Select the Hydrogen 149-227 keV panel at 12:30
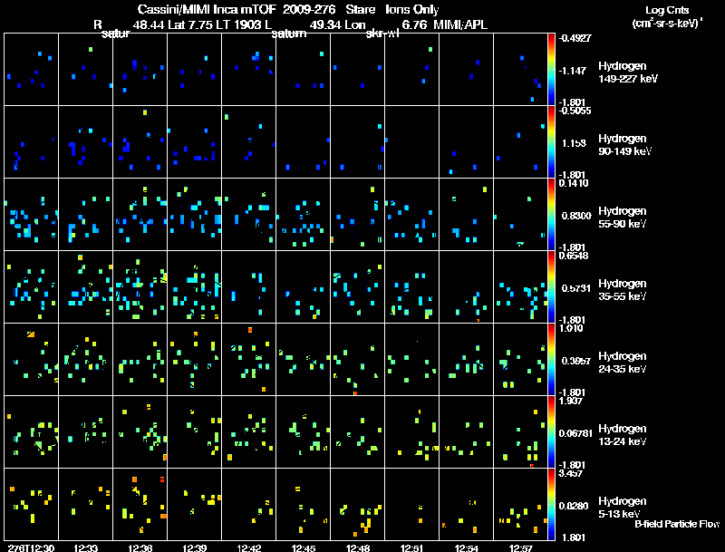Viewport: 725px width, 552px height. (32, 70)
